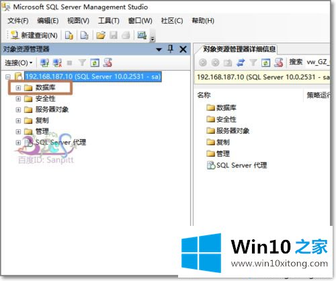336x281 pixels.
Task: Click the 策略运行 column header
Action: point(318,95)
